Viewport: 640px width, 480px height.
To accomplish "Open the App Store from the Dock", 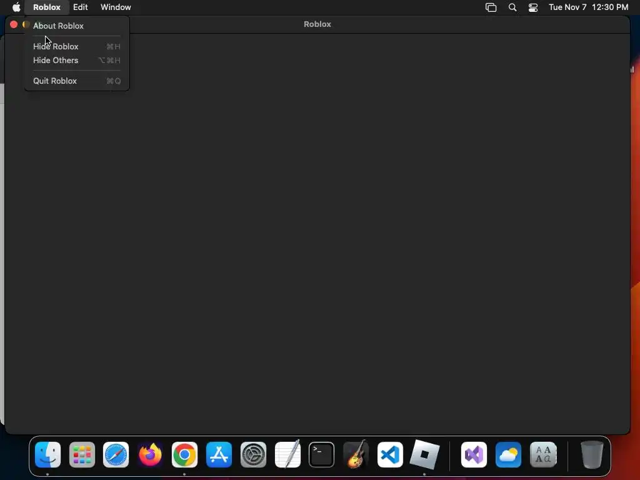I will (219, 455).
